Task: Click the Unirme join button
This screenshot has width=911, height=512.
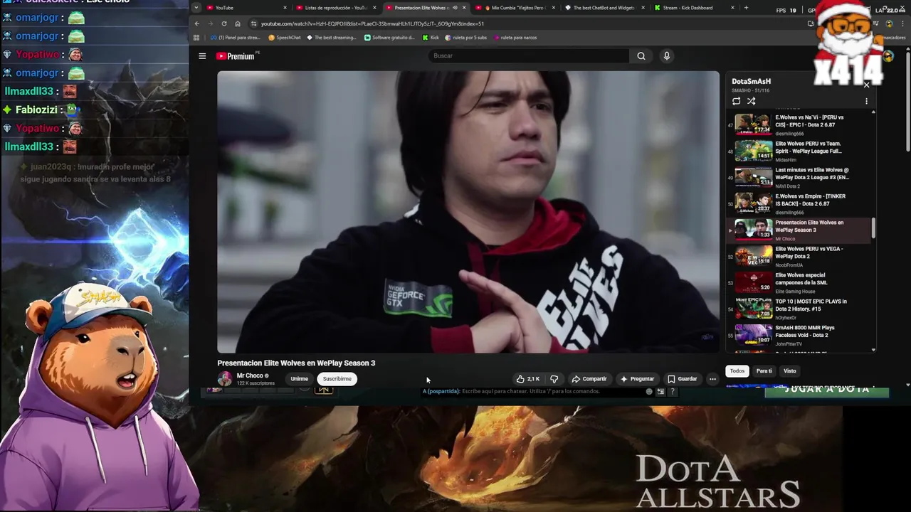Action: pos(300,379)
